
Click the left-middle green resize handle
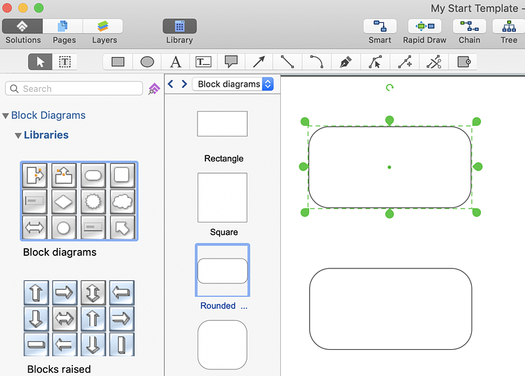(x=303, y=167)
